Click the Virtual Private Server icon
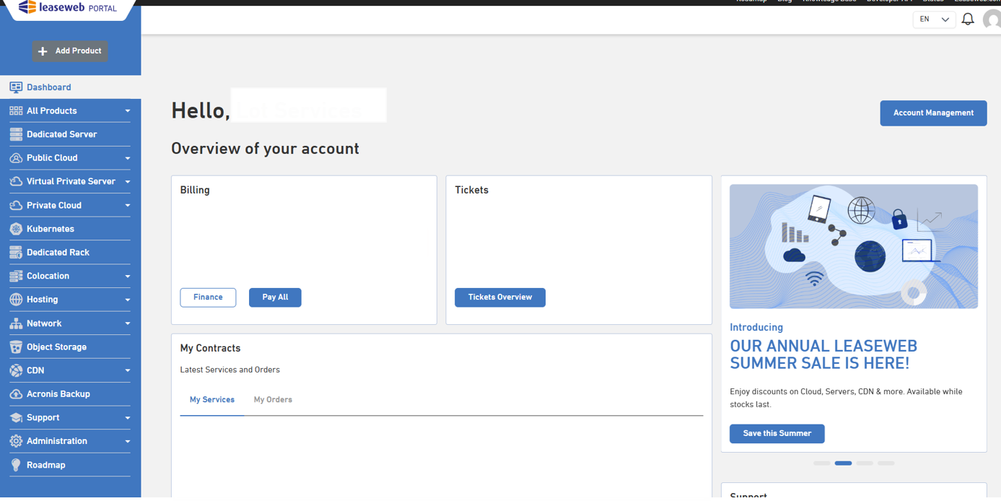The image size is (1001, 501). tap(16, 181)
